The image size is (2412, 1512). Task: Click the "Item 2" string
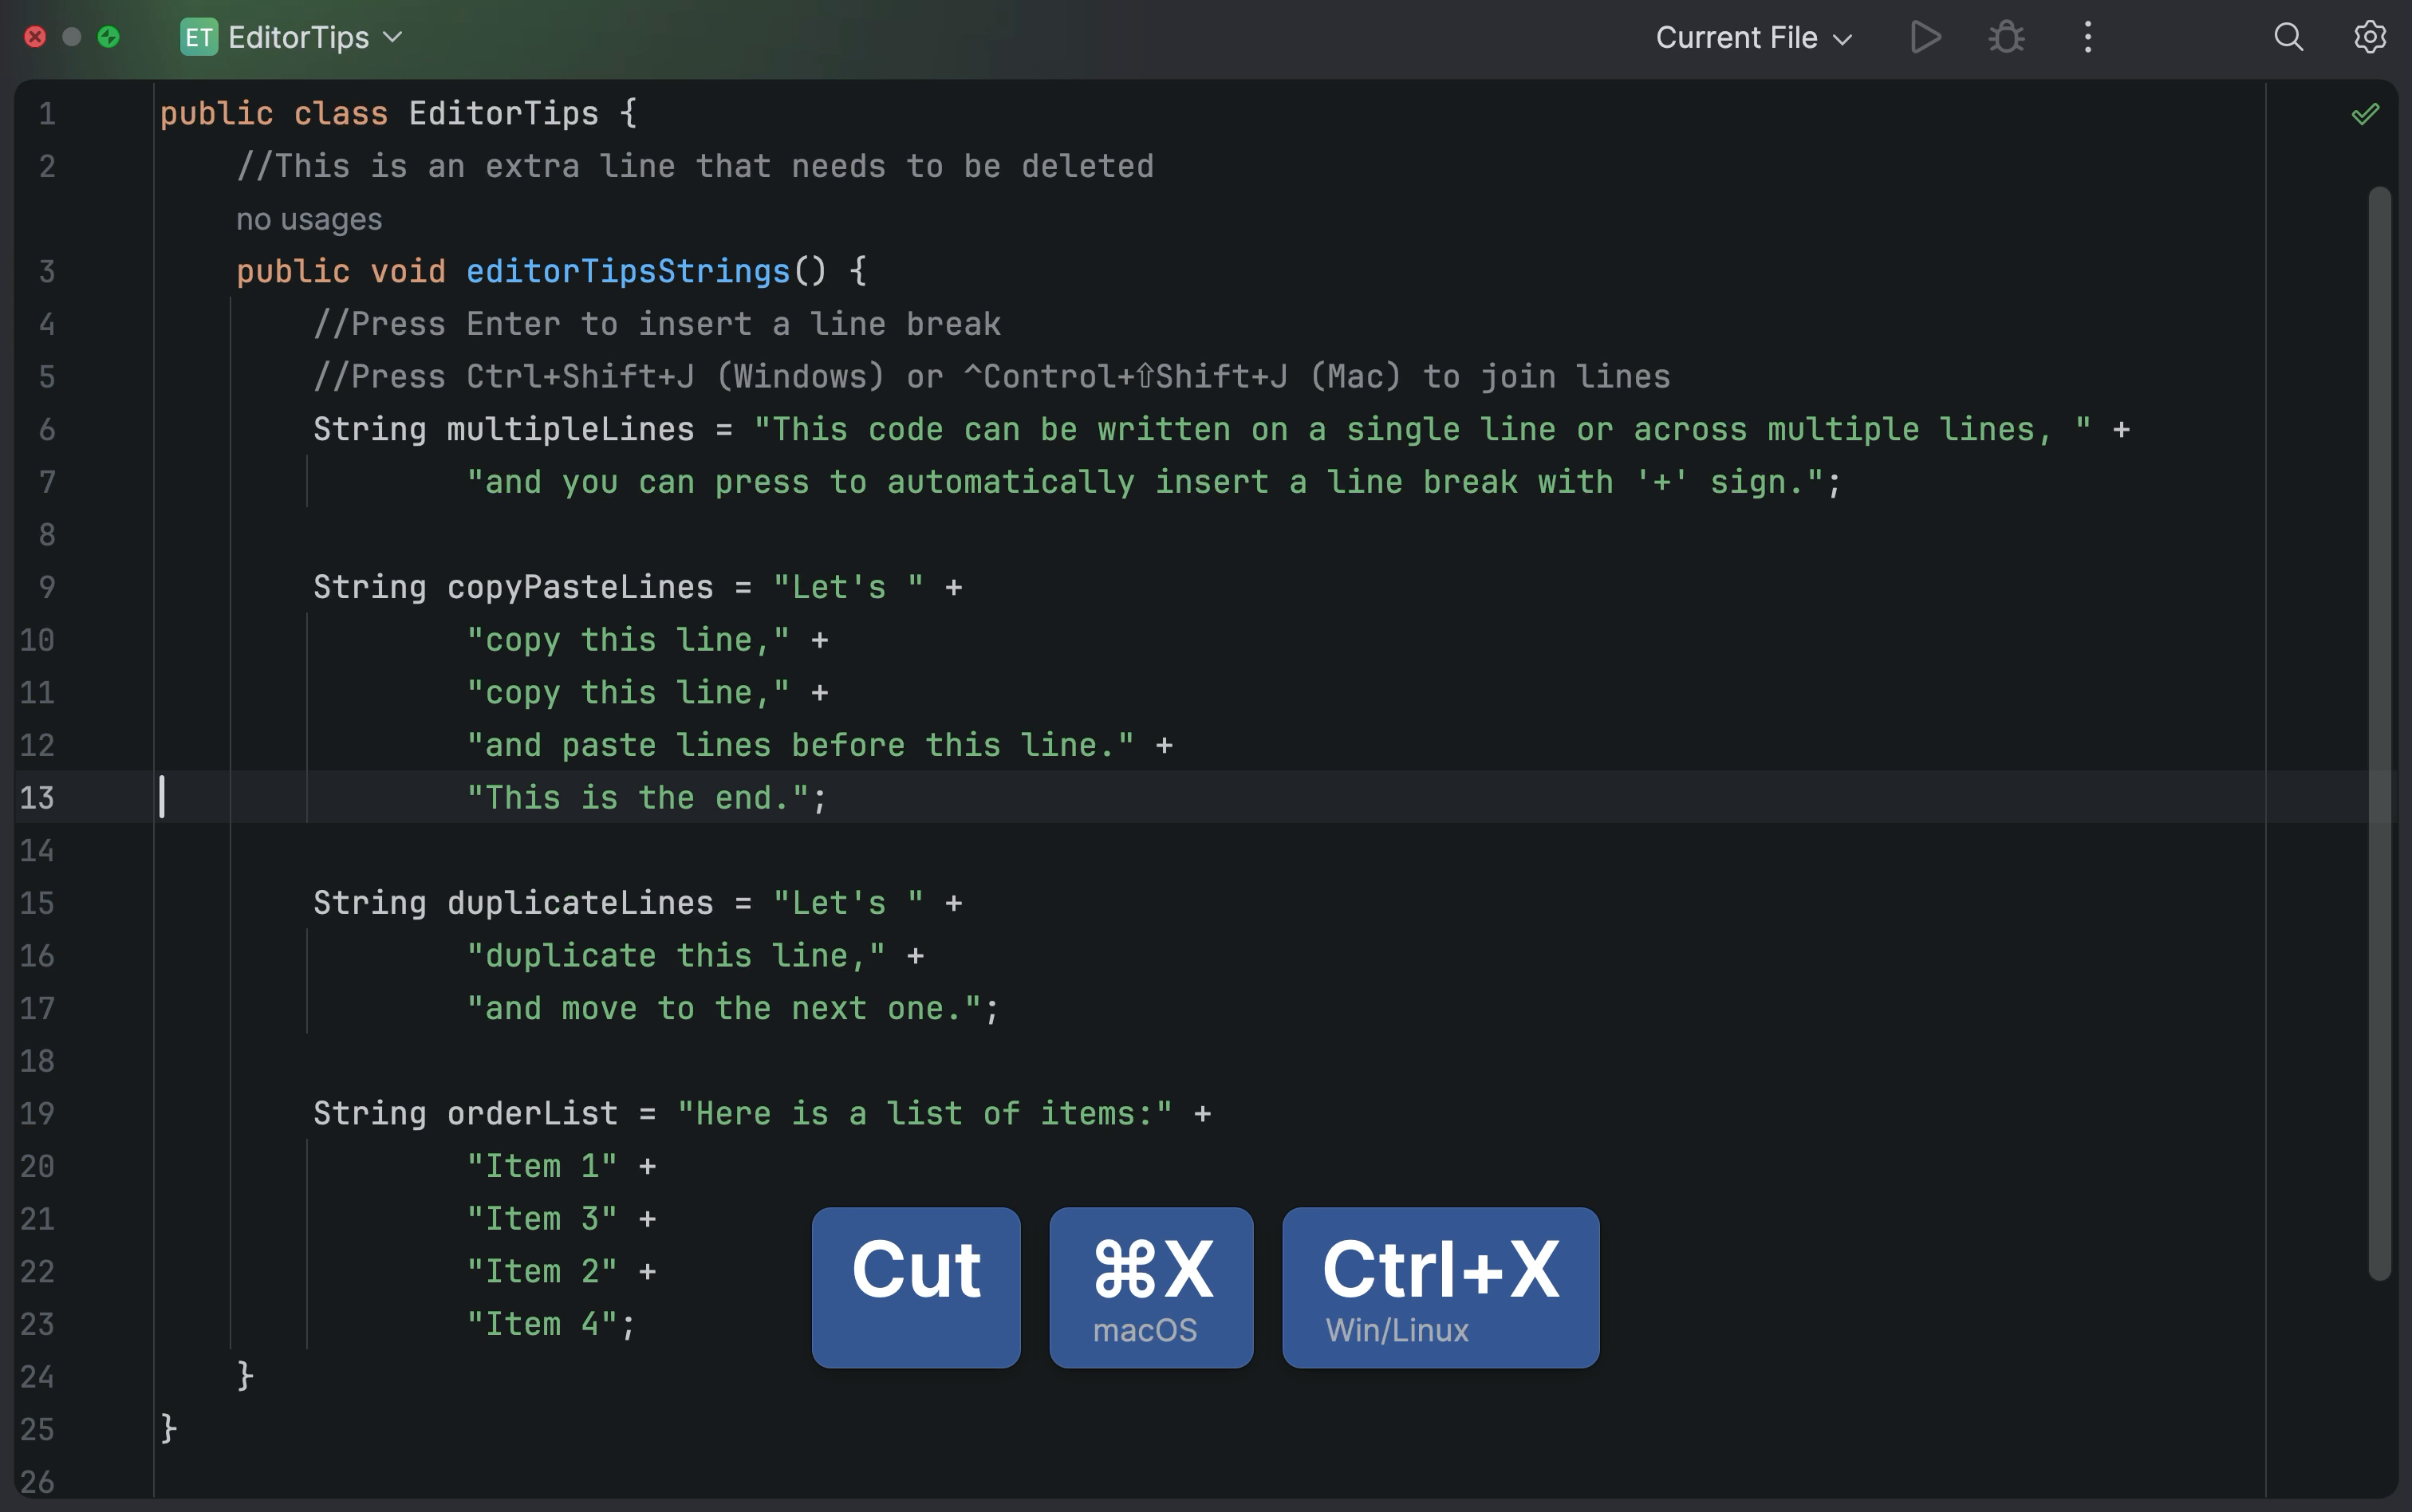pos(542,1271)
